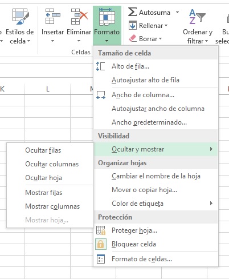The height and width of the screenshot is (279, 229).
Task: Open the Rellenar dropdown arrow
Action: tap(166, 25)
